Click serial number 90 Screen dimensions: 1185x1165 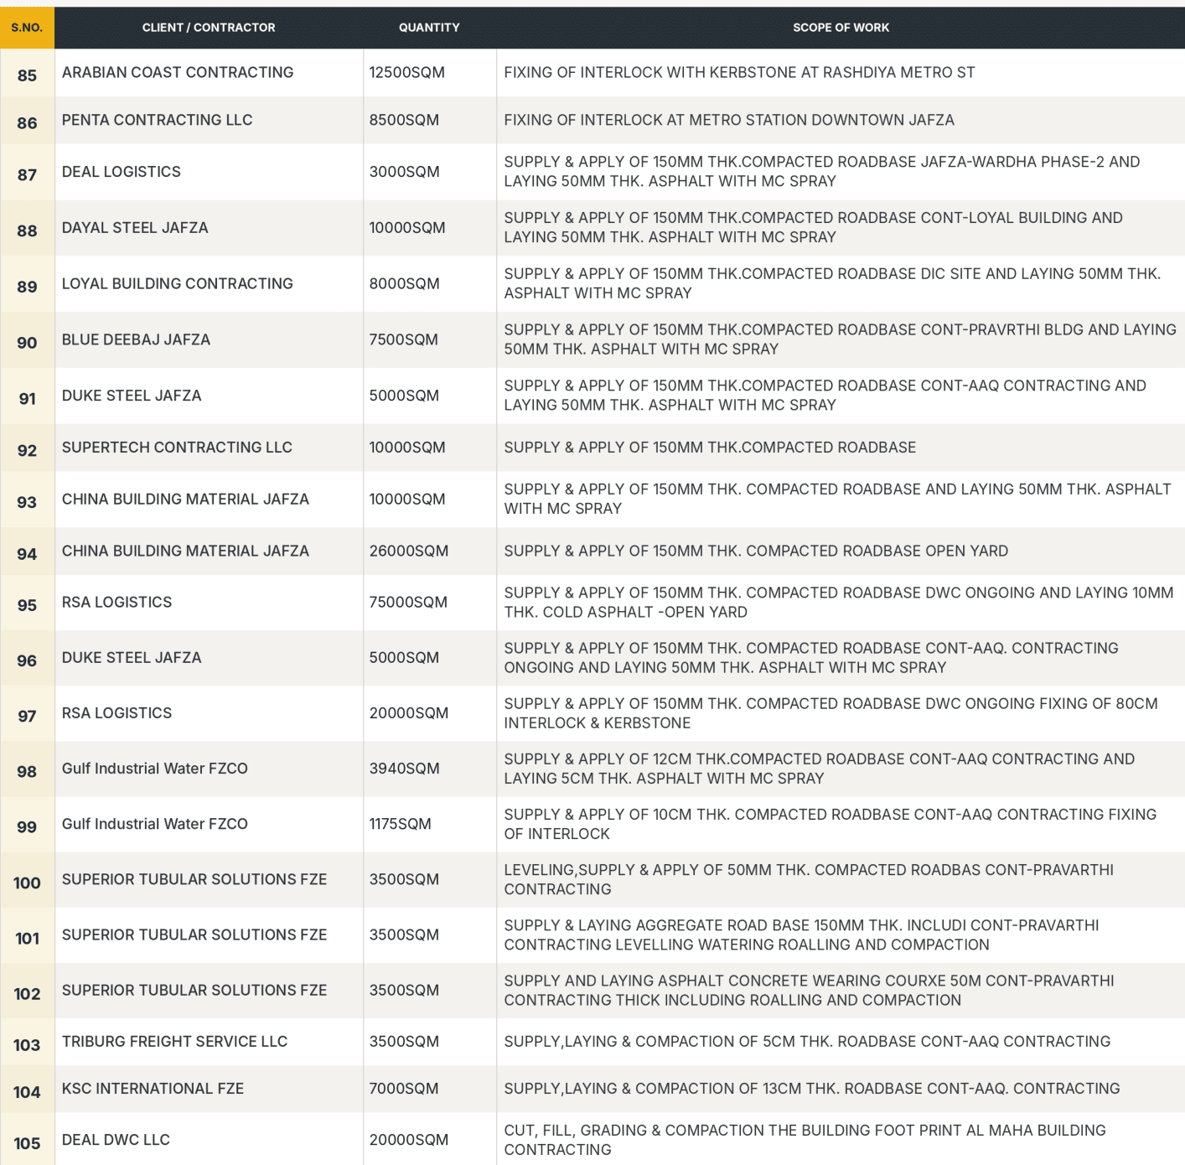pyautogui.click(x=27, y=343)
